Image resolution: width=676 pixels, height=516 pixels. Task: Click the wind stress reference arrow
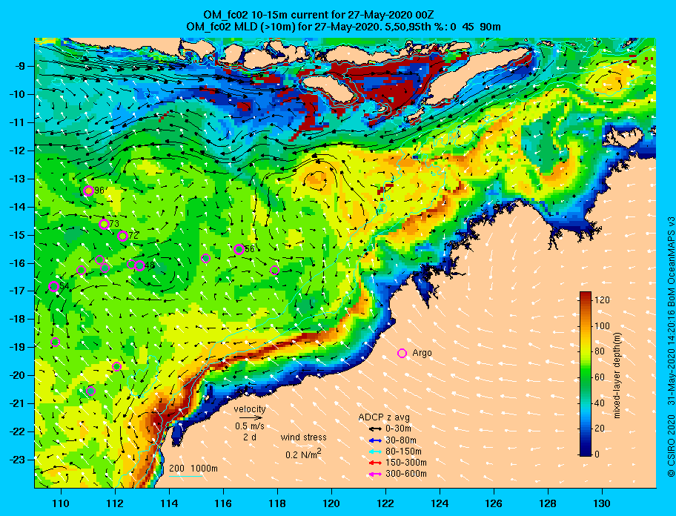tap(305, 446)
